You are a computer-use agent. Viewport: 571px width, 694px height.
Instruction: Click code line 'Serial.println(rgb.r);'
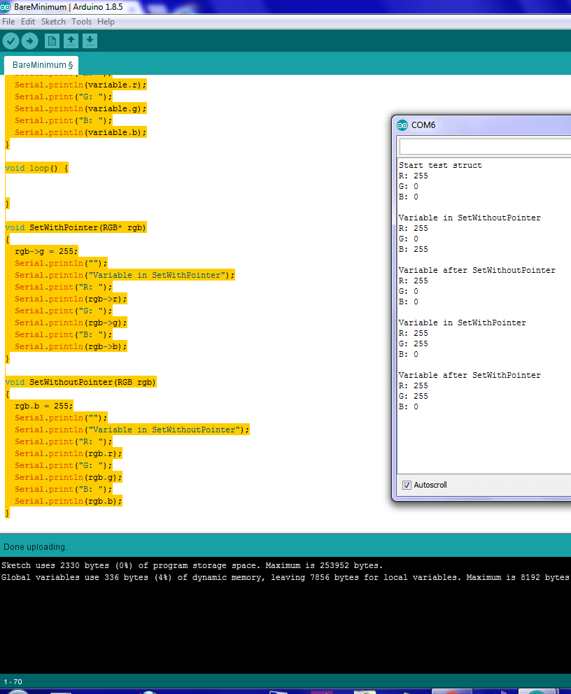pyautogui.click(x=68, y=453)
